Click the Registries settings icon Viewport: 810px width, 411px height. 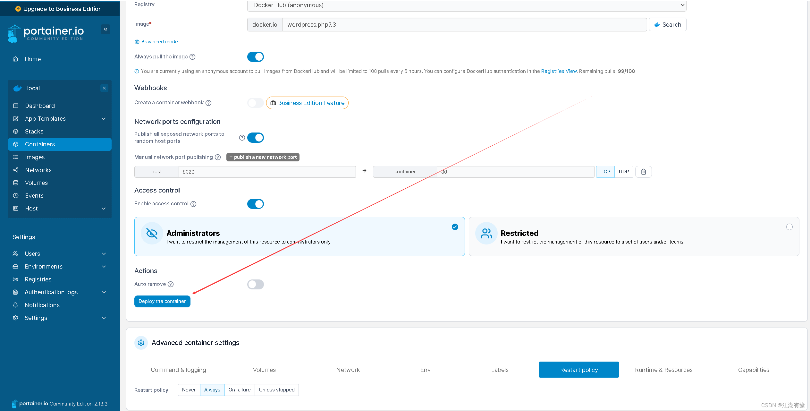15,279
